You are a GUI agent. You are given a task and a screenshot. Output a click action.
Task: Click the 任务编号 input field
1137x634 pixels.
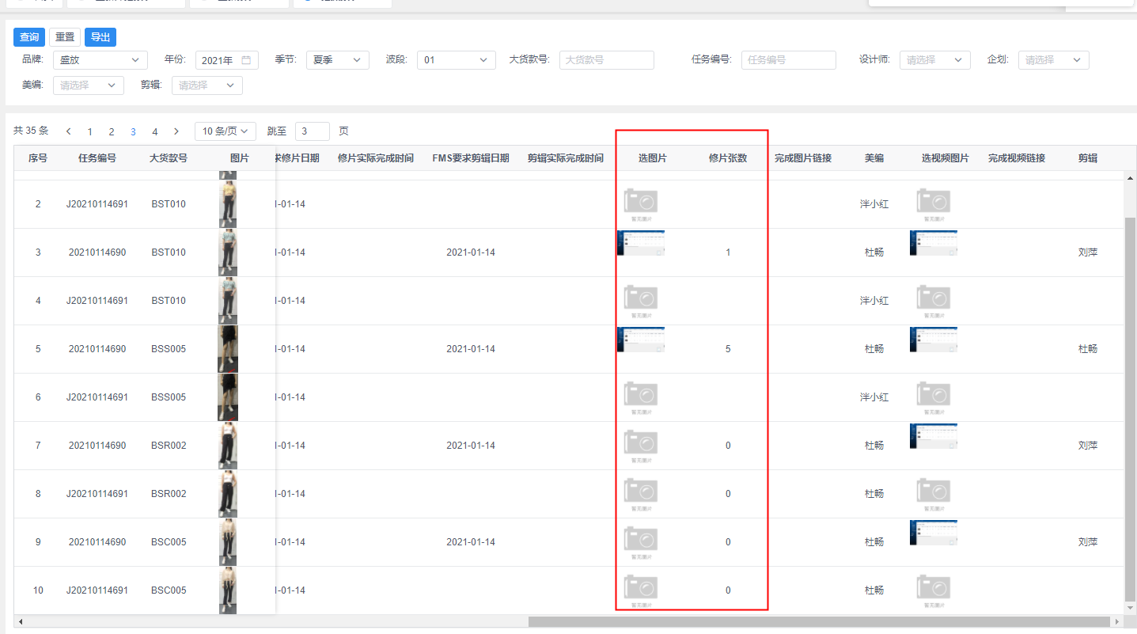788,60
